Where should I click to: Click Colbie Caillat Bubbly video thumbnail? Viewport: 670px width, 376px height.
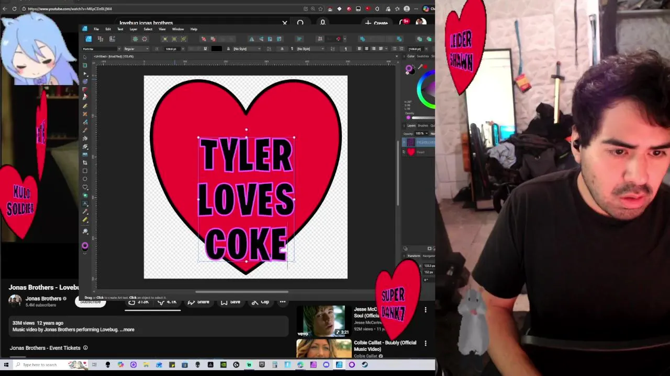(x=324, y=349)
